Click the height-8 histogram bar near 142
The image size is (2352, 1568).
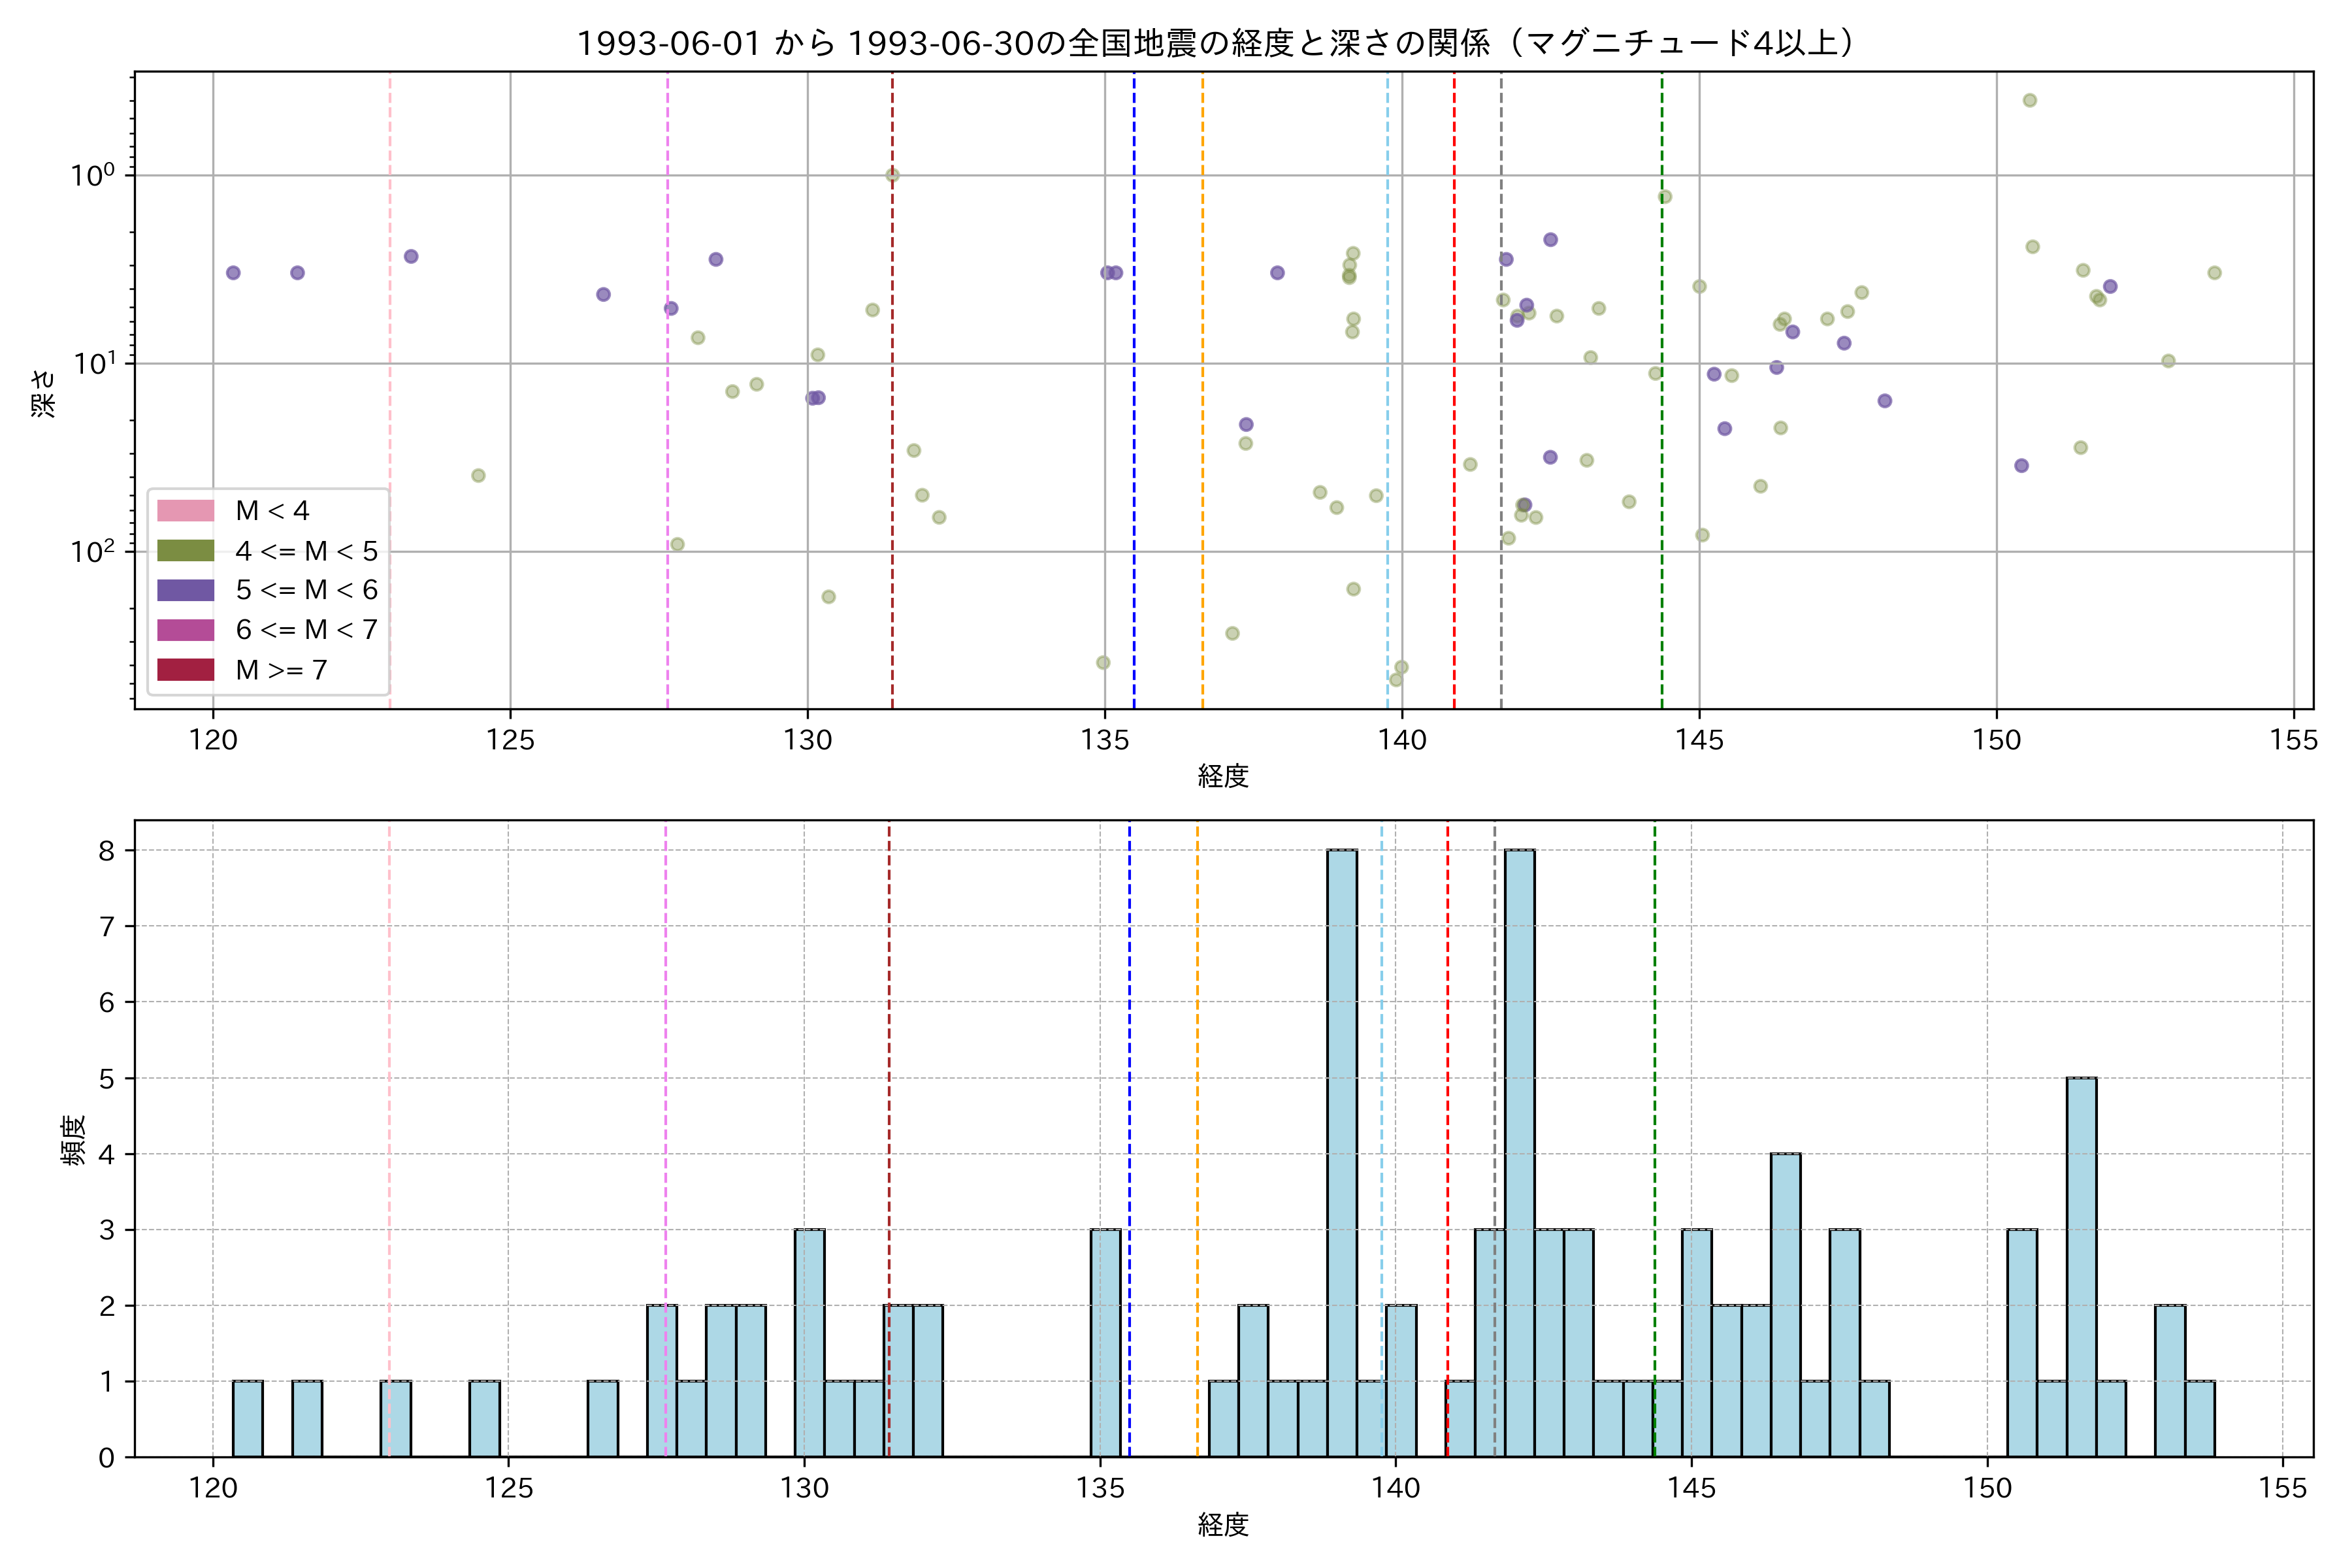point(1519,1153)
